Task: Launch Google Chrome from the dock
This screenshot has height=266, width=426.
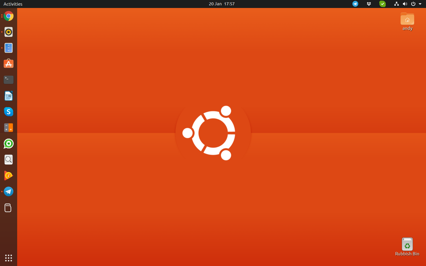Action: pos(9,16)
